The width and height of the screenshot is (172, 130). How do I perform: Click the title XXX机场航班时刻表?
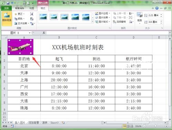pyautogui.click(x=78, y=47)
